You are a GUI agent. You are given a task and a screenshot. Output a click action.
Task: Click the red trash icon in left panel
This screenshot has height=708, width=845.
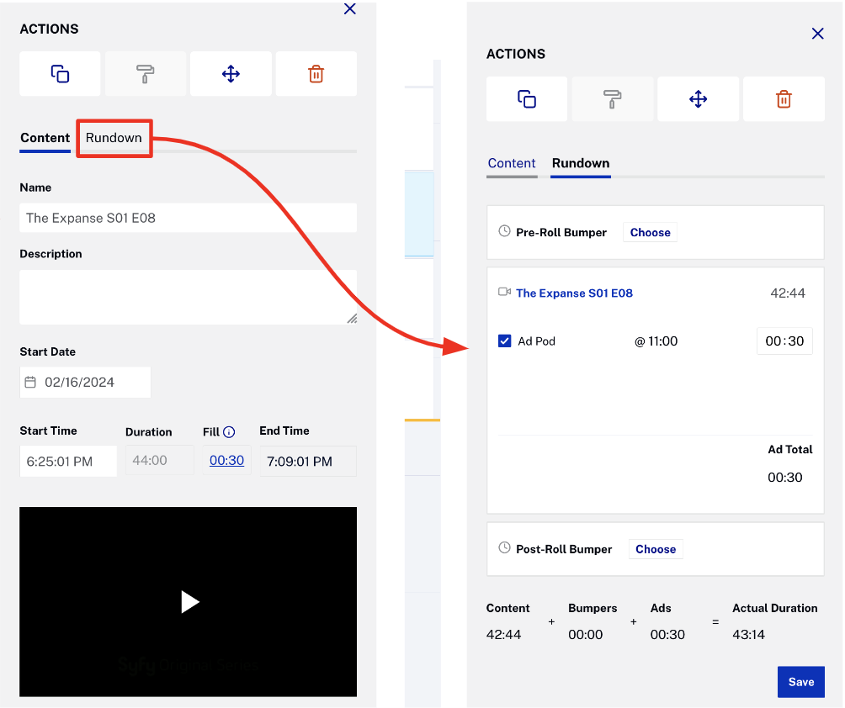316,74
